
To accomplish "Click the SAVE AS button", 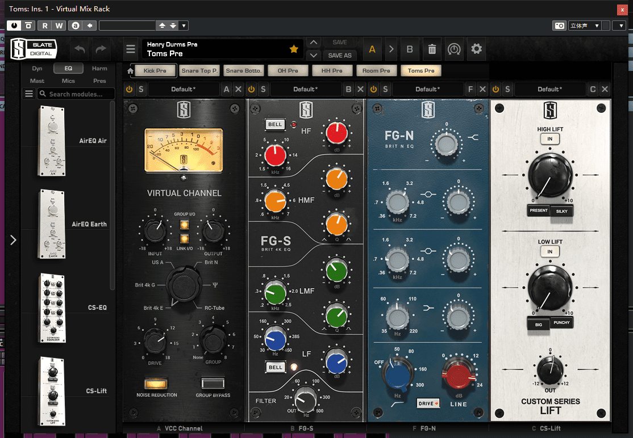I will pyautogui.click(x=339, y=55).
